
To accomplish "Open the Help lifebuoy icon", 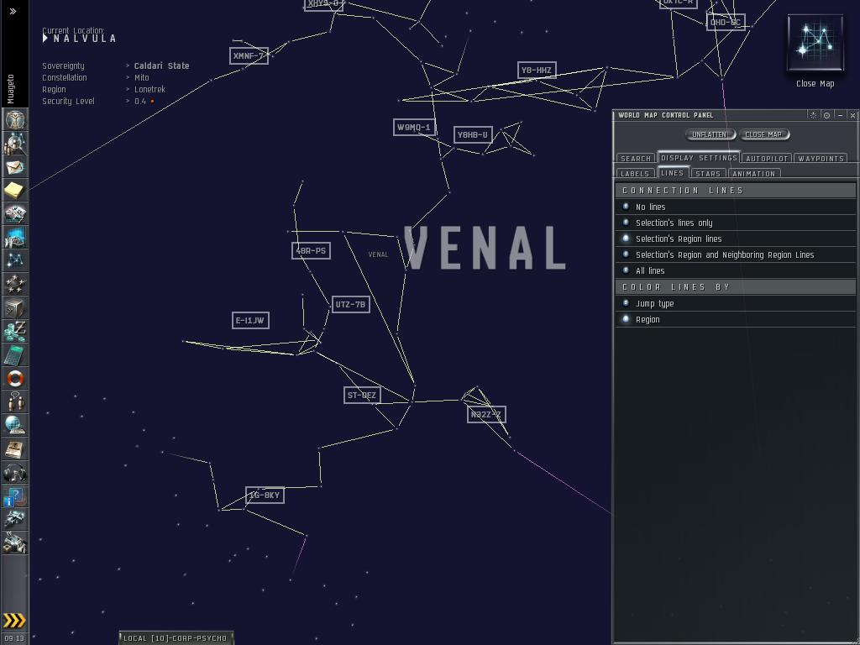I will pos(15,379).
